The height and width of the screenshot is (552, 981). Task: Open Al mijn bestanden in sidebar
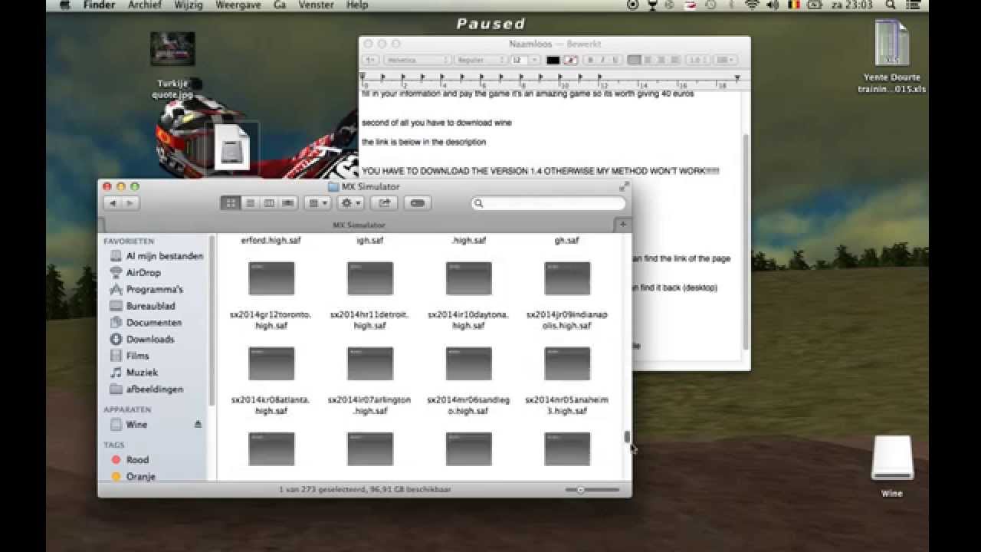pyautogui.click(x=156, y=256)
